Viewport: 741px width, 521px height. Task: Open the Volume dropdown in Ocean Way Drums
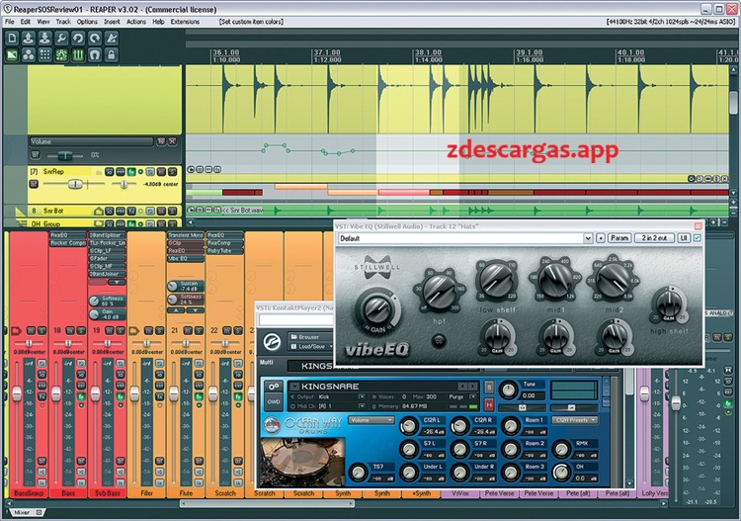point(371,420)
